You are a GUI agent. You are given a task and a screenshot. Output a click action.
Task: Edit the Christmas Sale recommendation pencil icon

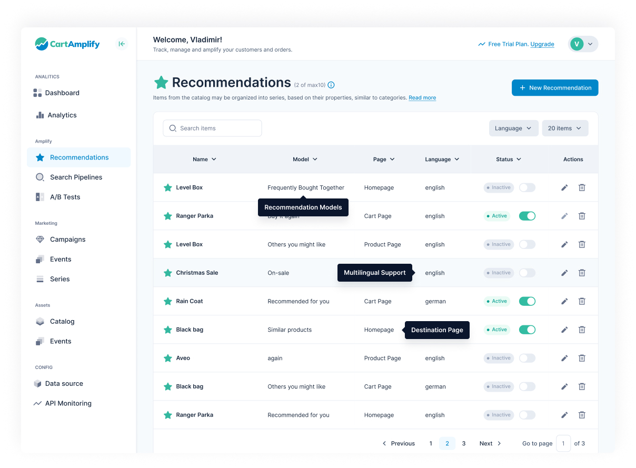point(564,273)
